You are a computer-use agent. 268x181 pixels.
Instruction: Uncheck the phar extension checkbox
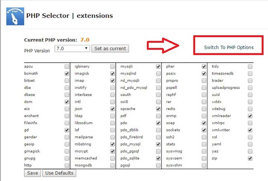tap(204, 66)
